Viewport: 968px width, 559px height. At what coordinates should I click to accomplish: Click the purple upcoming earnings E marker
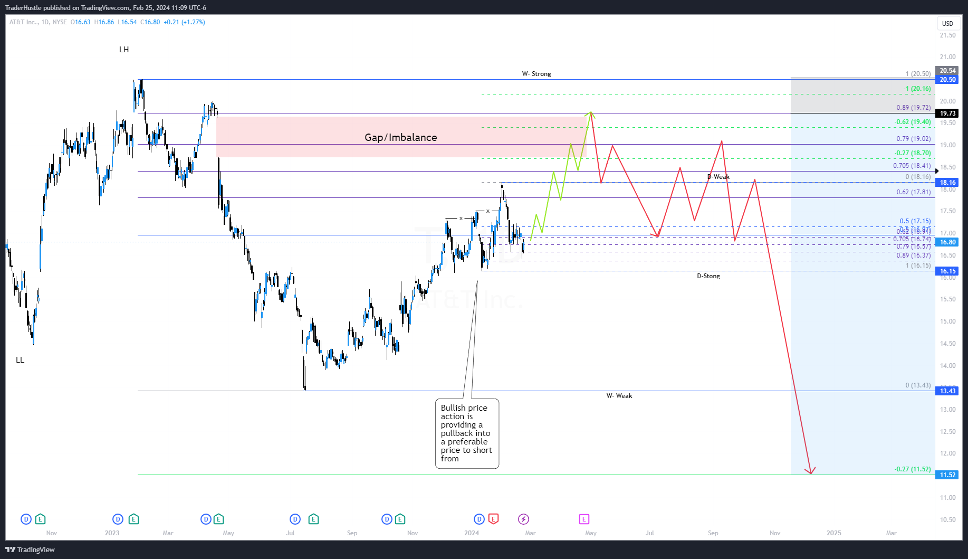[584, 519]
